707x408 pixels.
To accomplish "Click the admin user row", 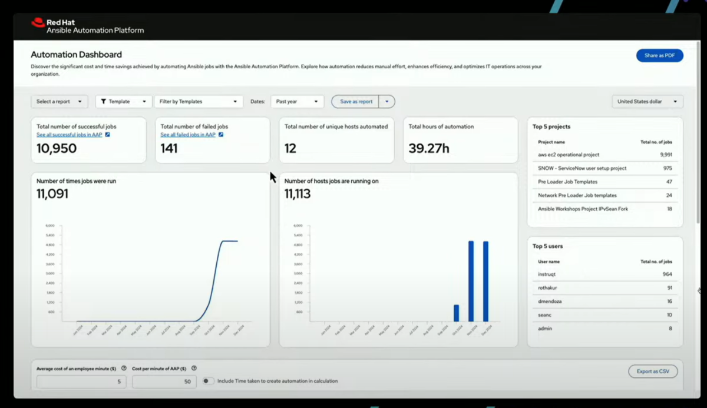I will coord(605,328).
